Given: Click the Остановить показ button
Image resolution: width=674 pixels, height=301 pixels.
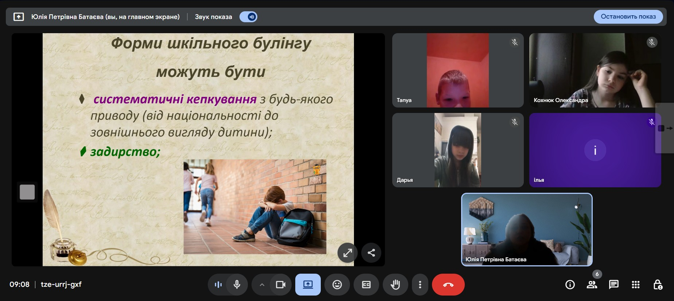Looking at the screenshot, I should (x=628, y=17).
